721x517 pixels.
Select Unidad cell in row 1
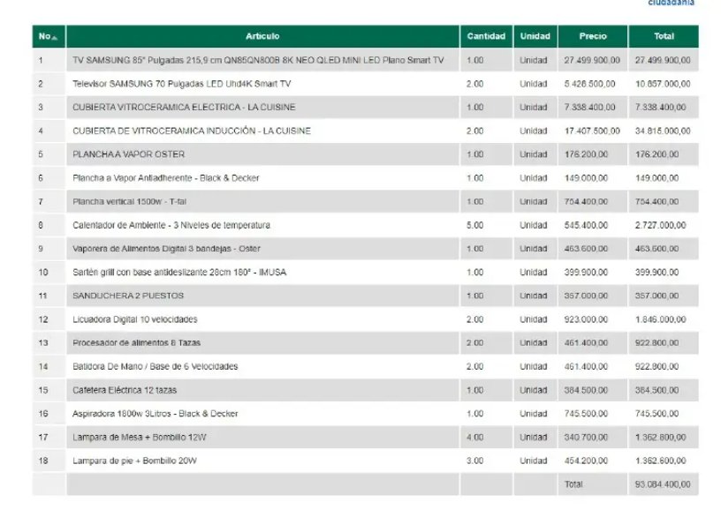(x=534, y=60)
